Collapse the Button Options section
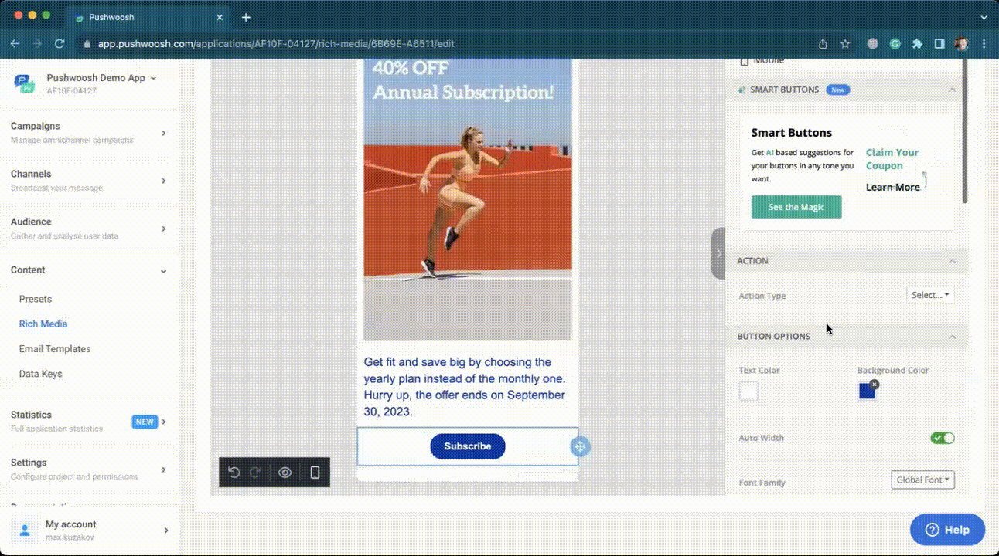Image resolution: width=999 pixels, height=556 pixels. point(952,337)
